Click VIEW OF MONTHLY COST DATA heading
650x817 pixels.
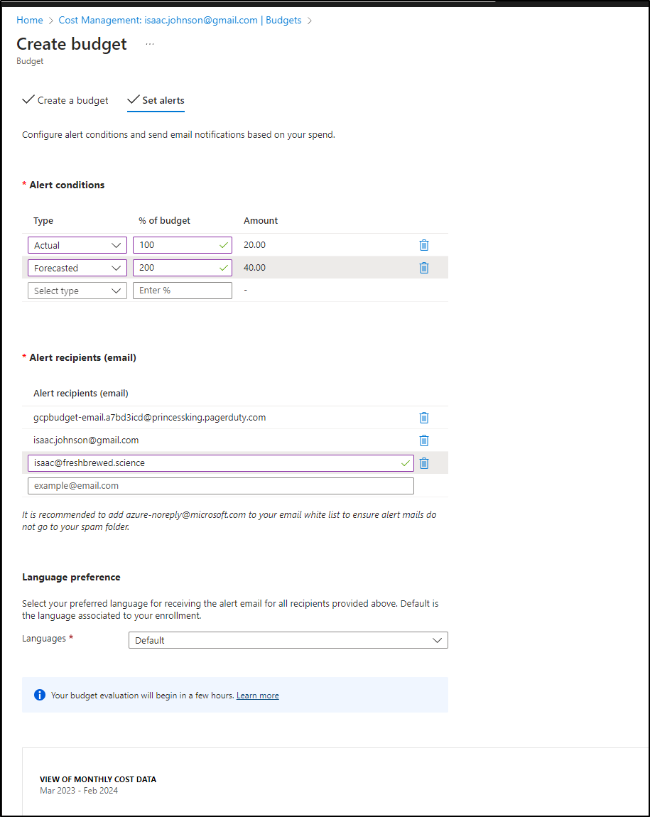coord(98,779)
